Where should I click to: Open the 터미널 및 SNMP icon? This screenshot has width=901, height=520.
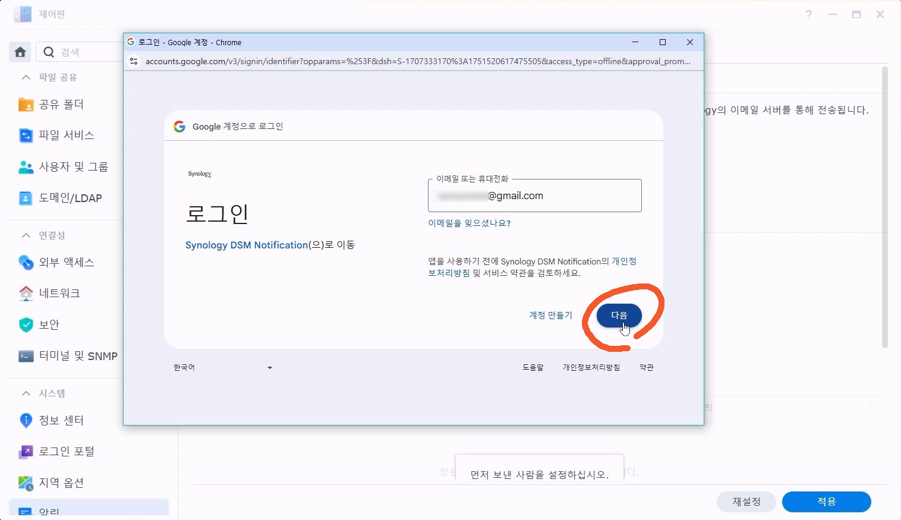[x=26, y=356]
